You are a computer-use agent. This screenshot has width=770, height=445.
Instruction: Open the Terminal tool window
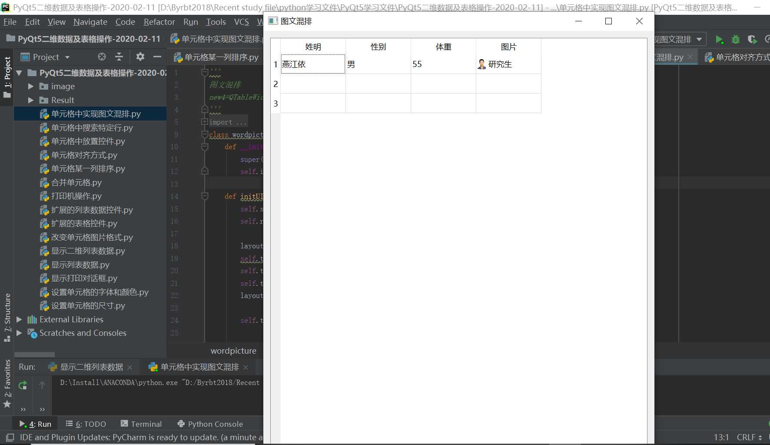click(141, 424)
